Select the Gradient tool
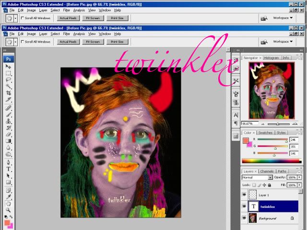 point(9,141)
